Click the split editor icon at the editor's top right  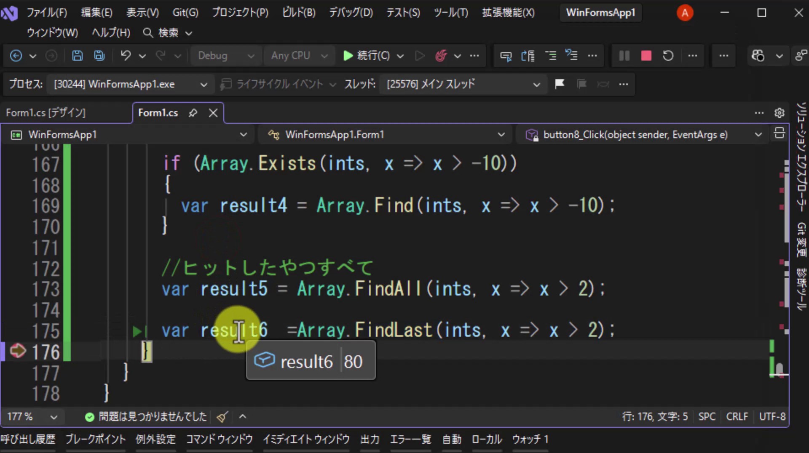point(780,133)
